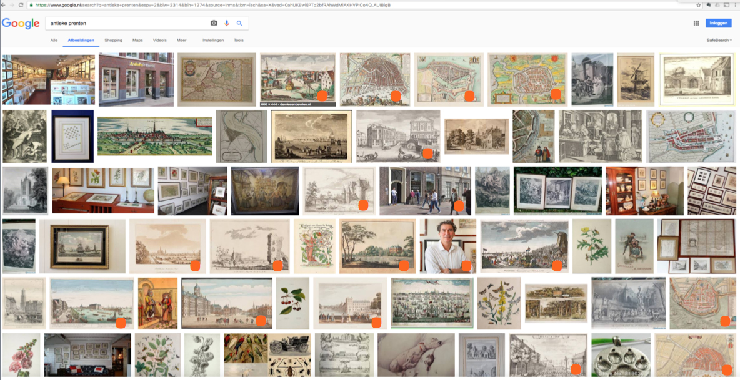The width and height of the screenshot is (740, 380).
Task: Open the blue-framed dotted print thumbnail
Action: point(72,137)
